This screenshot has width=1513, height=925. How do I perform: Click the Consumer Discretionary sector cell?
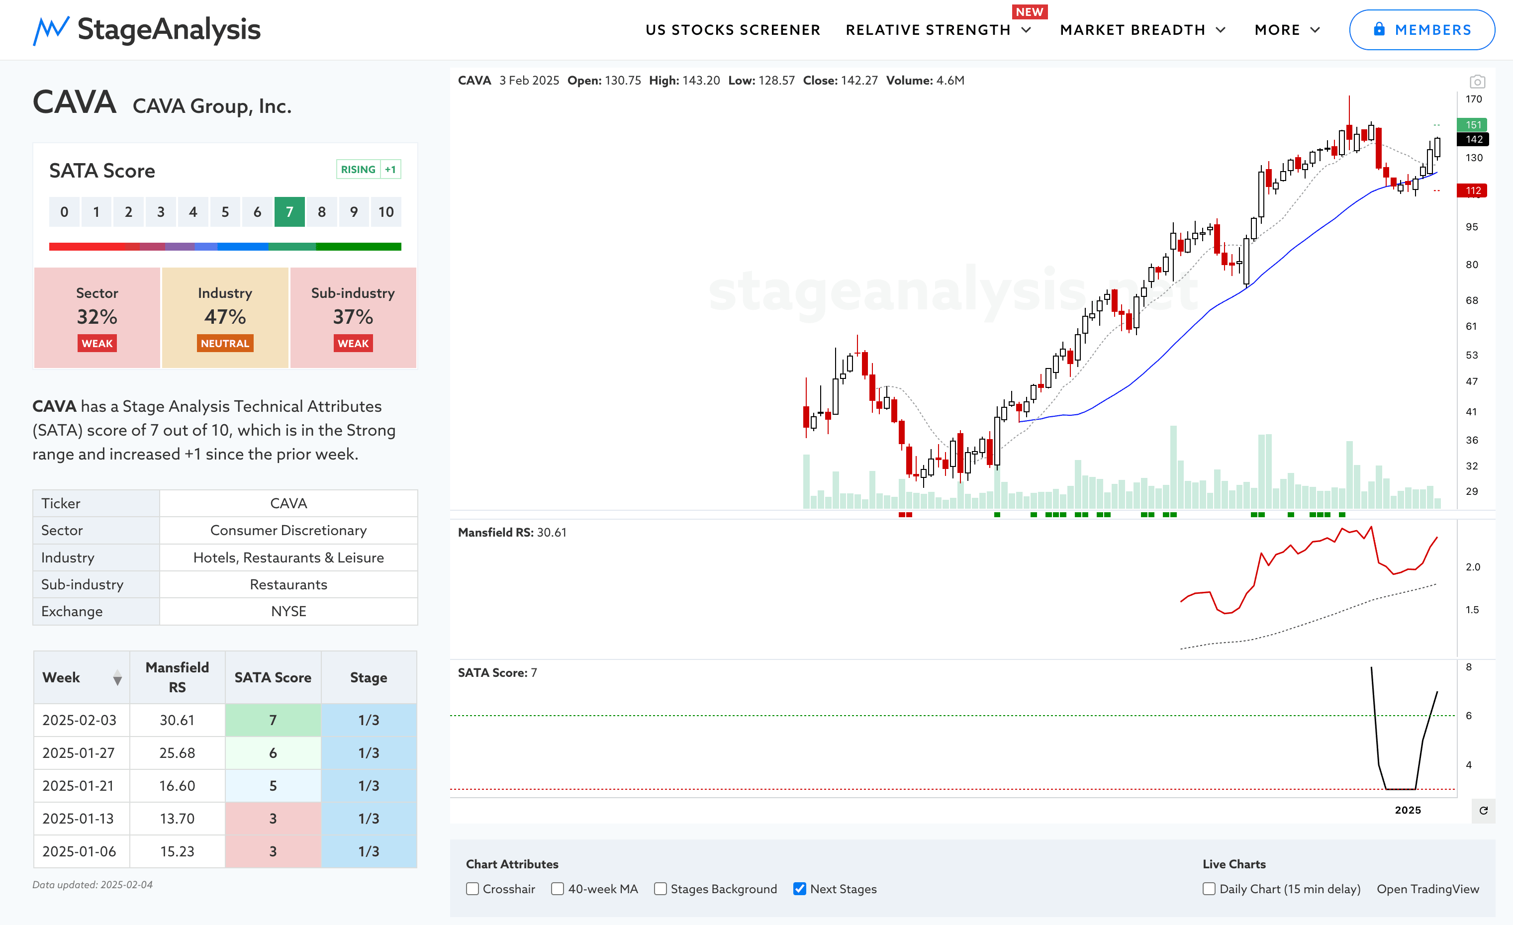click(x=288, y=530)
